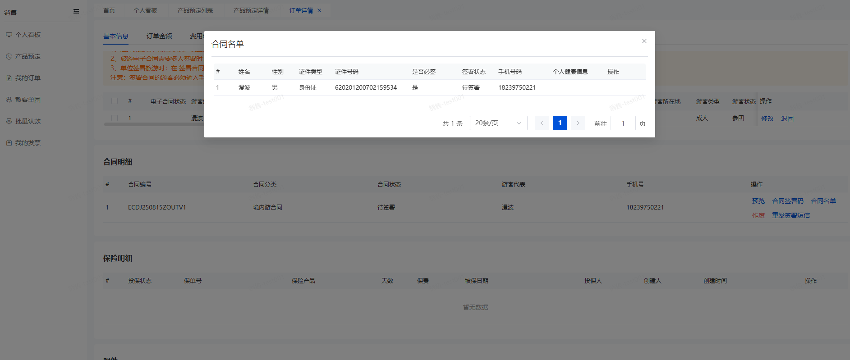The width and height of the screenshot is (850, 360).
Task: Click the 个人看板 monitor icon in sidebar
Action: point(9,35)
